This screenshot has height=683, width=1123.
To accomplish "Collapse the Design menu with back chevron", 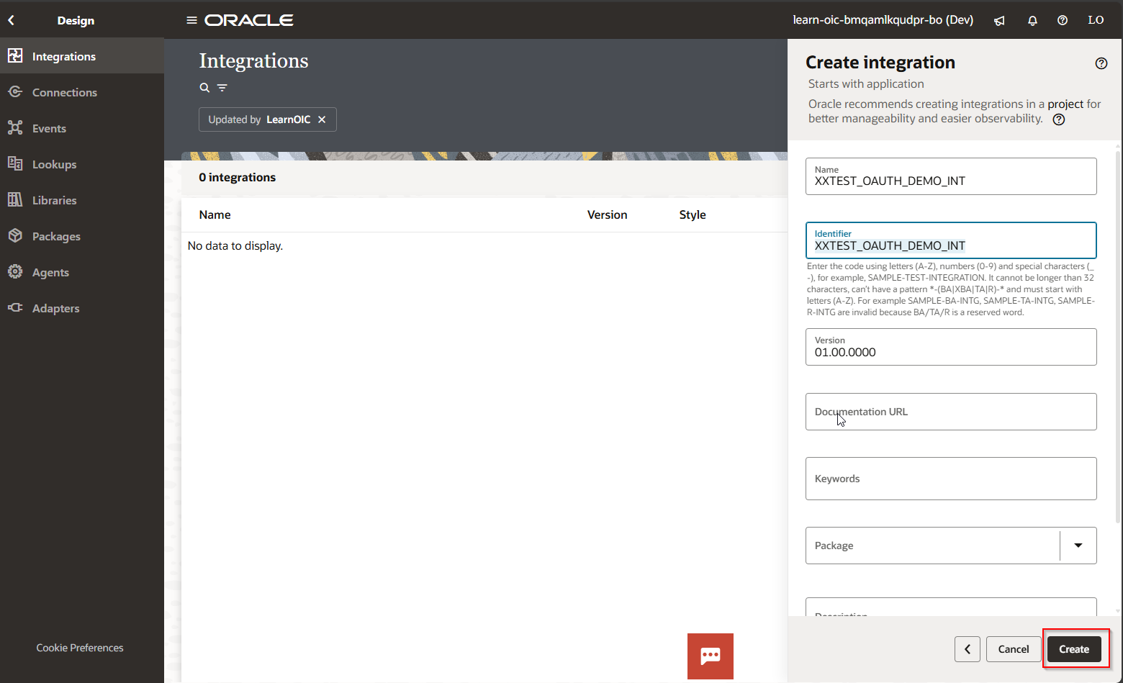I will 12,20.
